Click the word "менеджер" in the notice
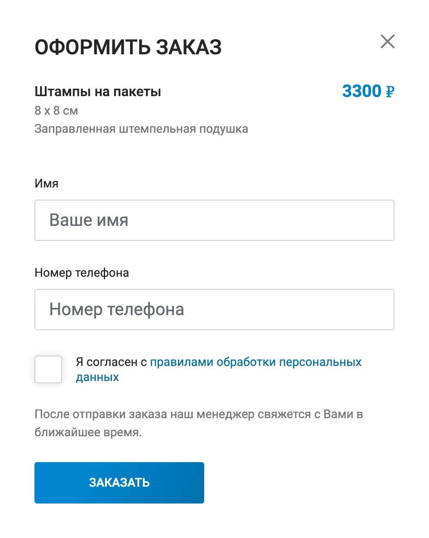This screenshot has width=429, height=538. pyautogui.click(x=225, y=414)
